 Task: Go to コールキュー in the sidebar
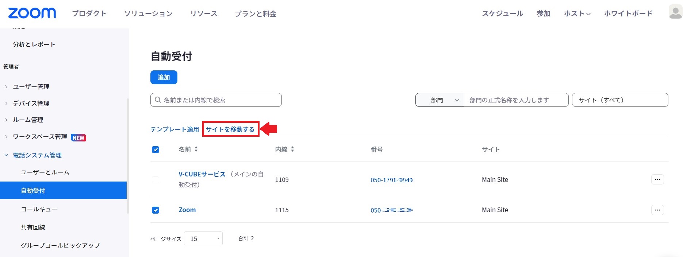tap(39, 209)
